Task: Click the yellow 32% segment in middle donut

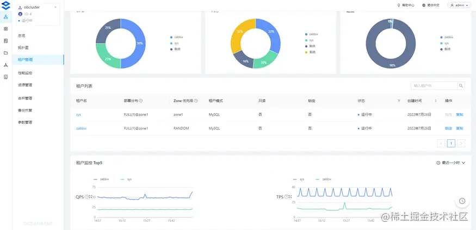Action: (x=240, y=32)
